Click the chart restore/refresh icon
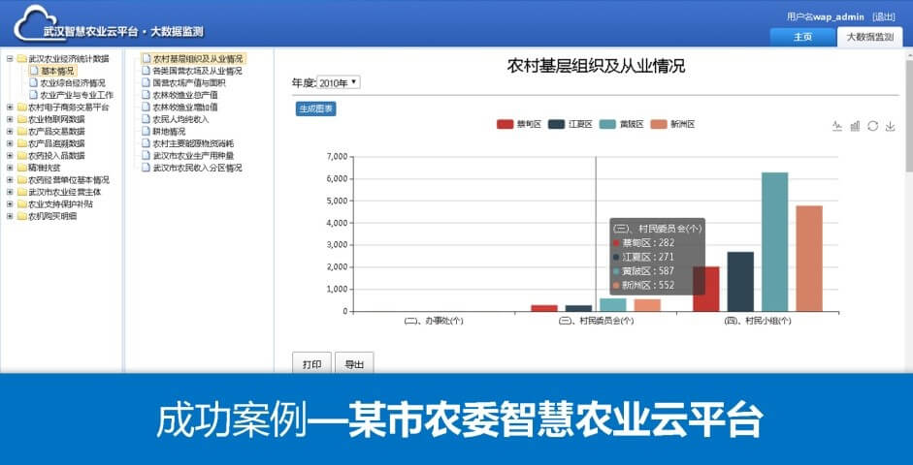This screenshot has height=465, width=913. [872, 126]
